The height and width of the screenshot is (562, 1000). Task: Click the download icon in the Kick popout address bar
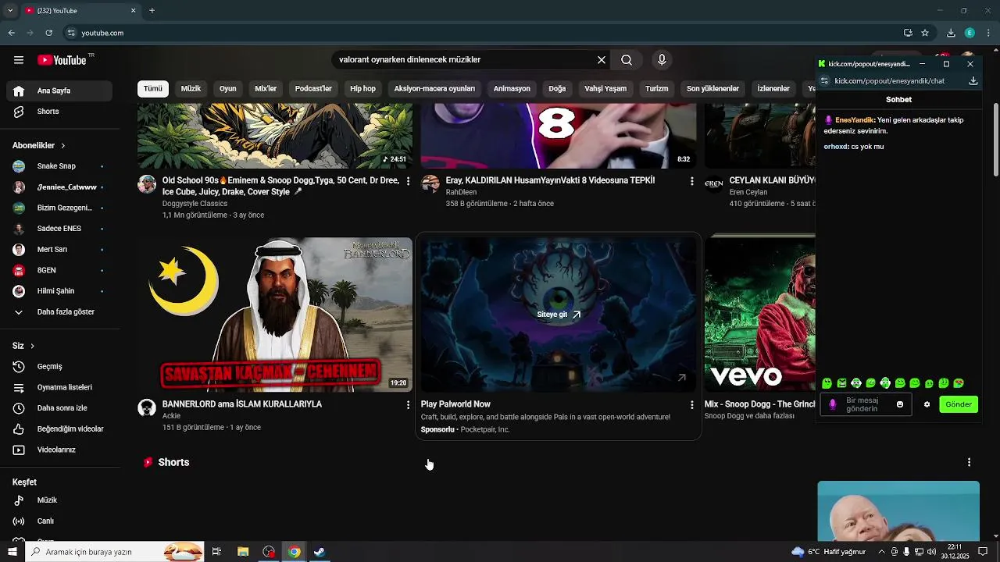coord(973,80)
